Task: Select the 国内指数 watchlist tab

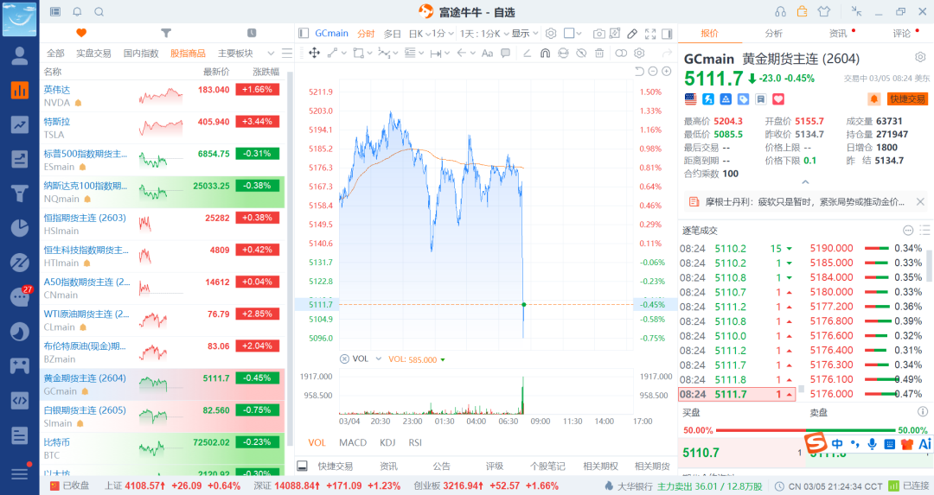Action: [x=141, y=53]
